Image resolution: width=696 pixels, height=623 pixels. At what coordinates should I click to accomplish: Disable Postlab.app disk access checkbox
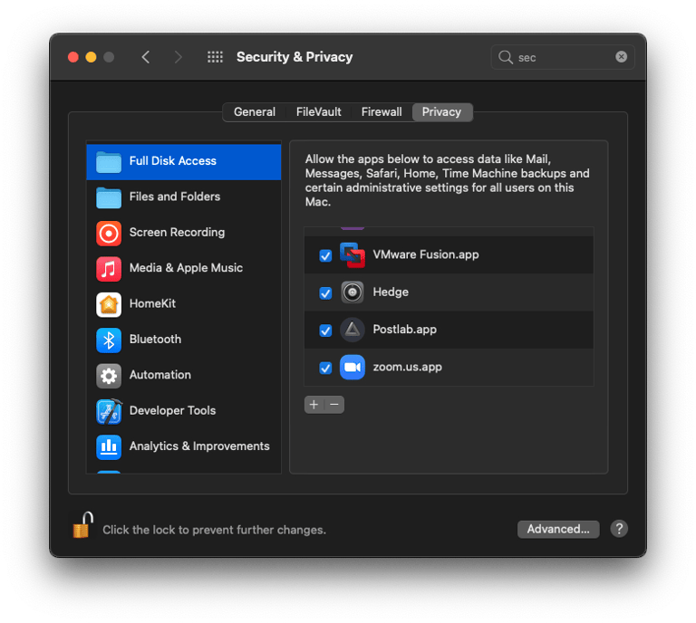tap(325, 331)
